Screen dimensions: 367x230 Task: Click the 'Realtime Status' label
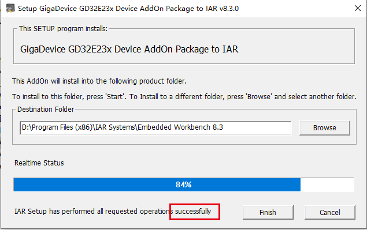[x=39, y=163]
